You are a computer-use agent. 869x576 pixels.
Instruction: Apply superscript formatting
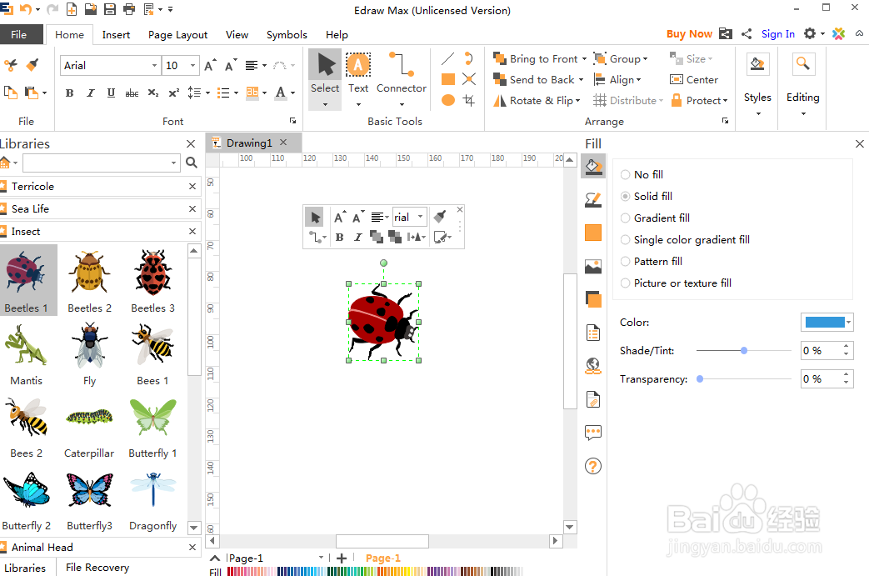click(x=173, y=93)
